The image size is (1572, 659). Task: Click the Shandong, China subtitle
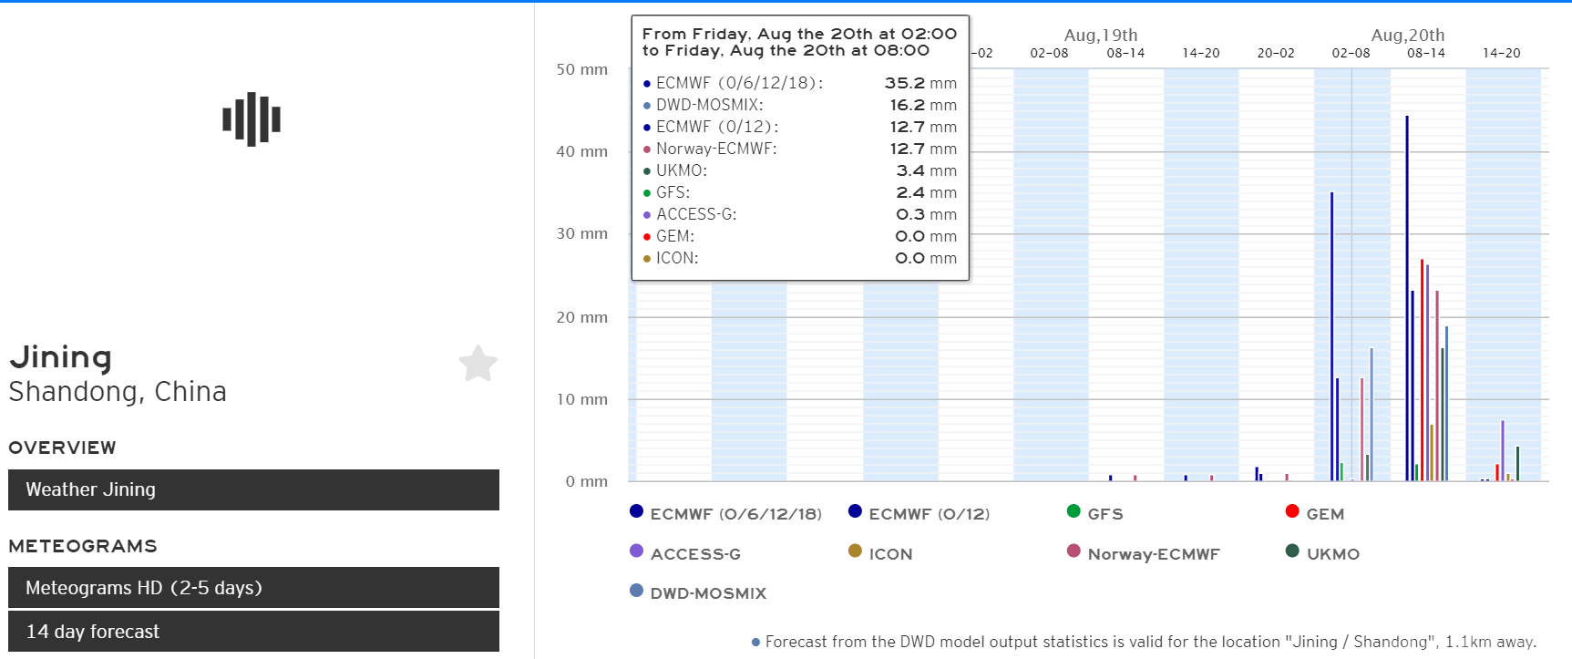point(118,391)
